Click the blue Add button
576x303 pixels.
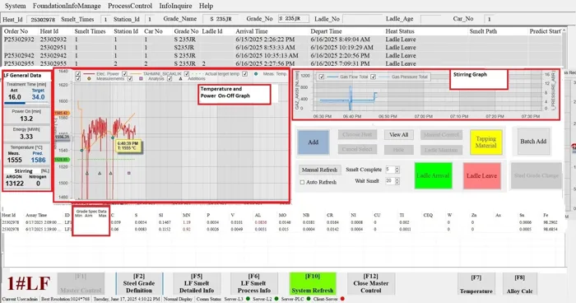[313, 142]
